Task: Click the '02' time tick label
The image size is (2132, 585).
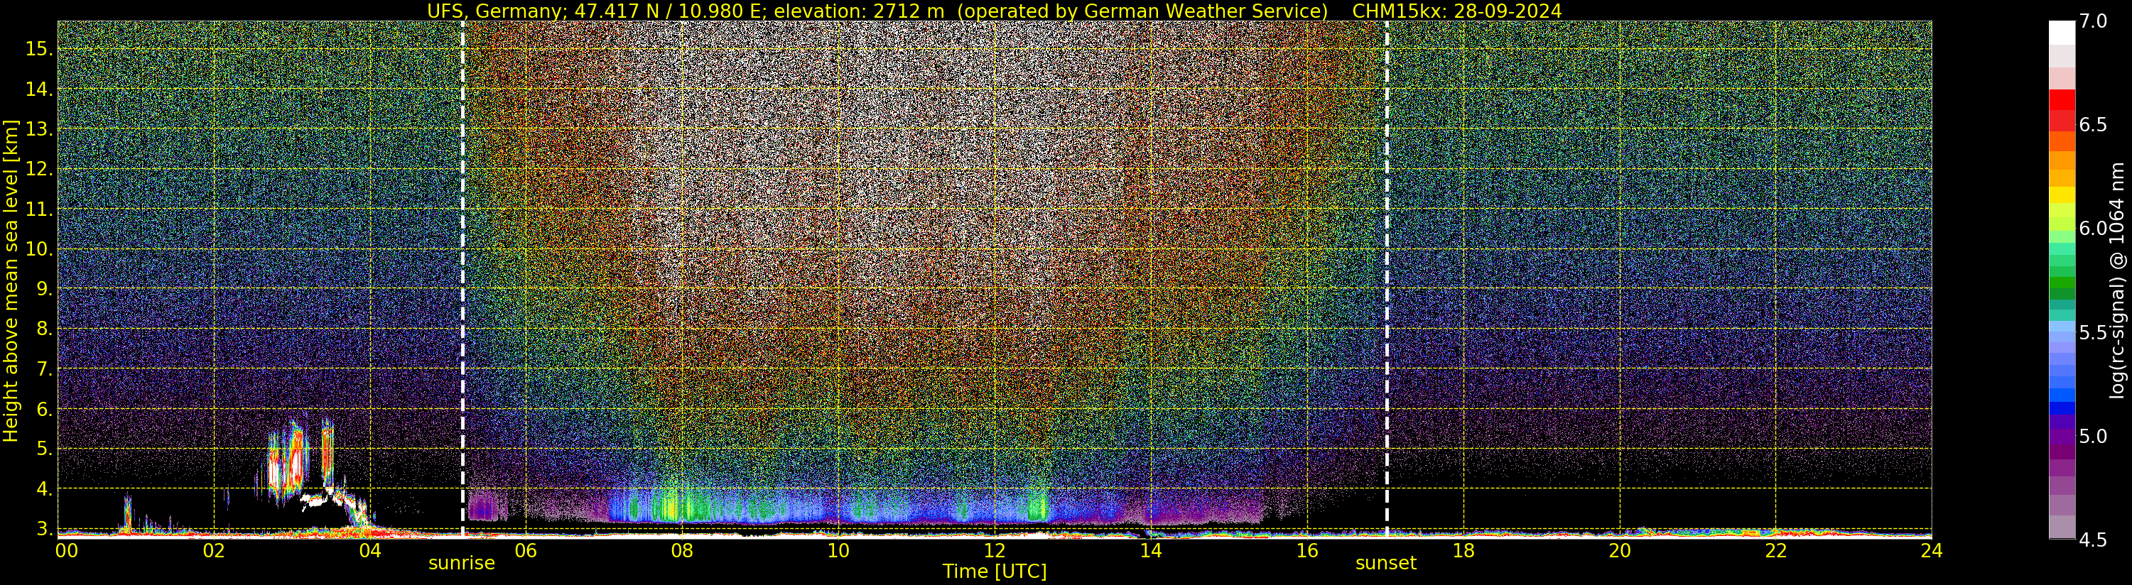Action: 214,550
